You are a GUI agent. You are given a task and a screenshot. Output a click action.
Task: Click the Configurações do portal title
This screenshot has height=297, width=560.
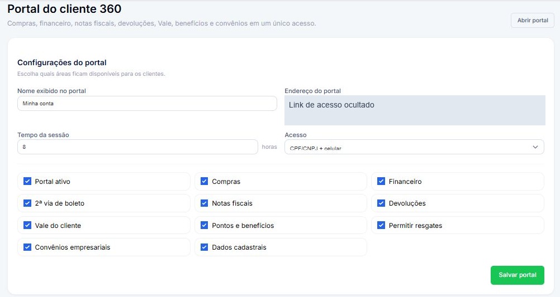click(62, 62)
